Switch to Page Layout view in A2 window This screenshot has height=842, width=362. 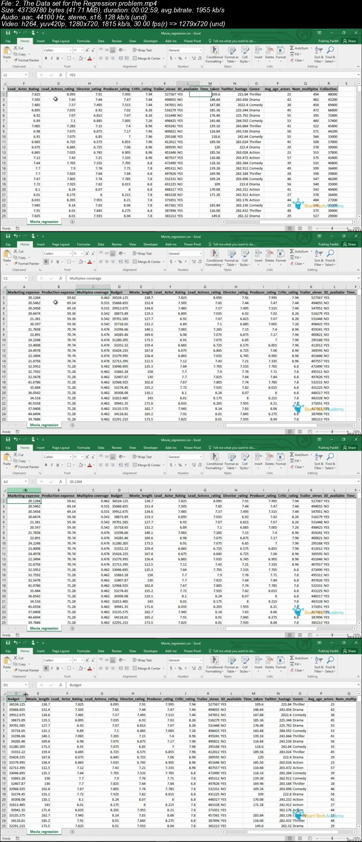click(300, 635)
